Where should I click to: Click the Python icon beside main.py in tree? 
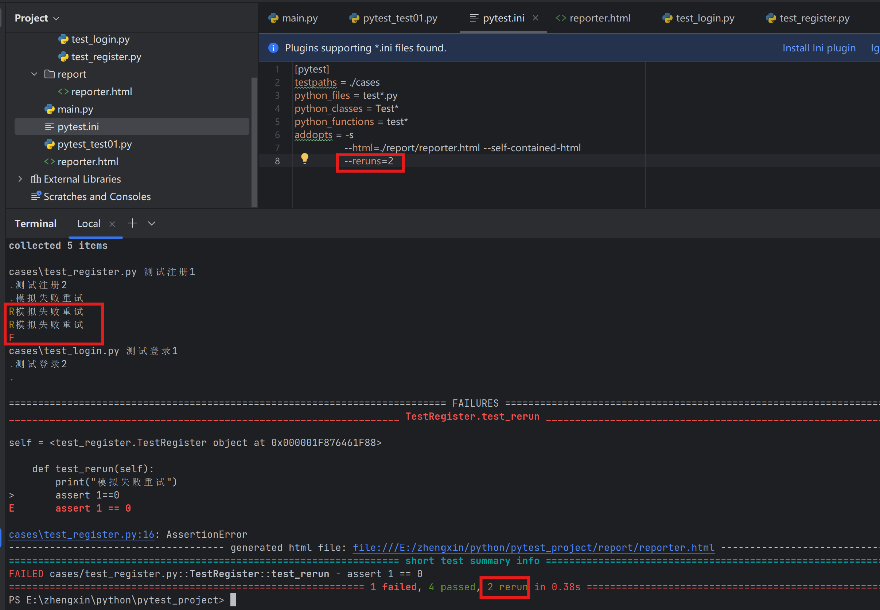(x=50, y=109)
